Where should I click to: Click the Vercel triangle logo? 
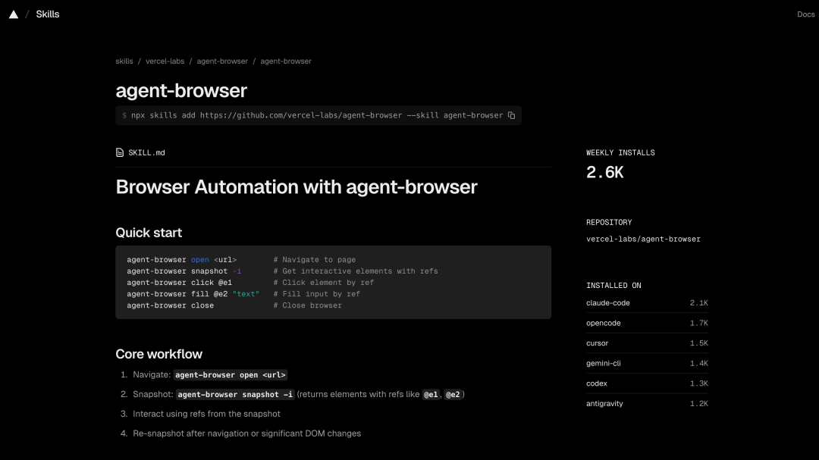(13, 14)
